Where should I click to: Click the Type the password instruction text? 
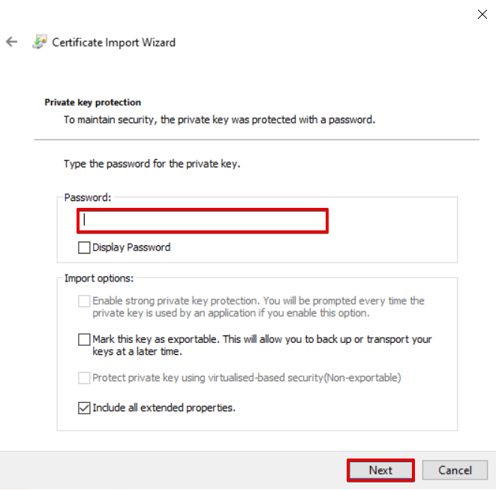pos(152,164)
